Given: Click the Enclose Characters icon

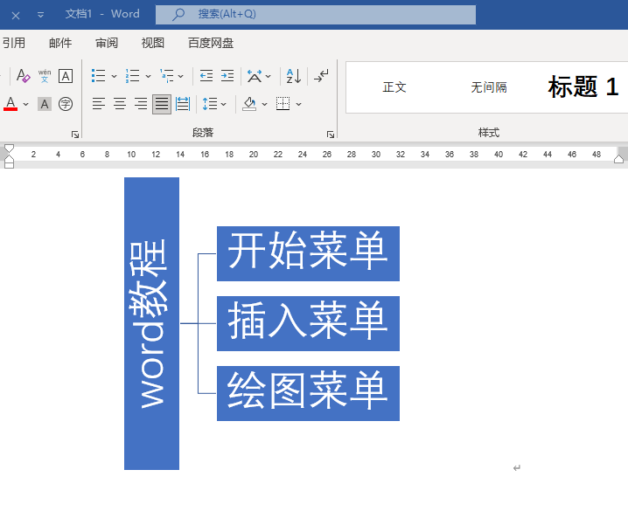Looking at the screenshot, I should click(66, 105).
